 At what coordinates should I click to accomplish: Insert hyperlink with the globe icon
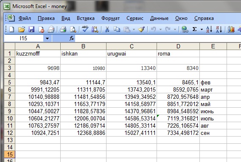pyautogui.click(x=185, y=29)
